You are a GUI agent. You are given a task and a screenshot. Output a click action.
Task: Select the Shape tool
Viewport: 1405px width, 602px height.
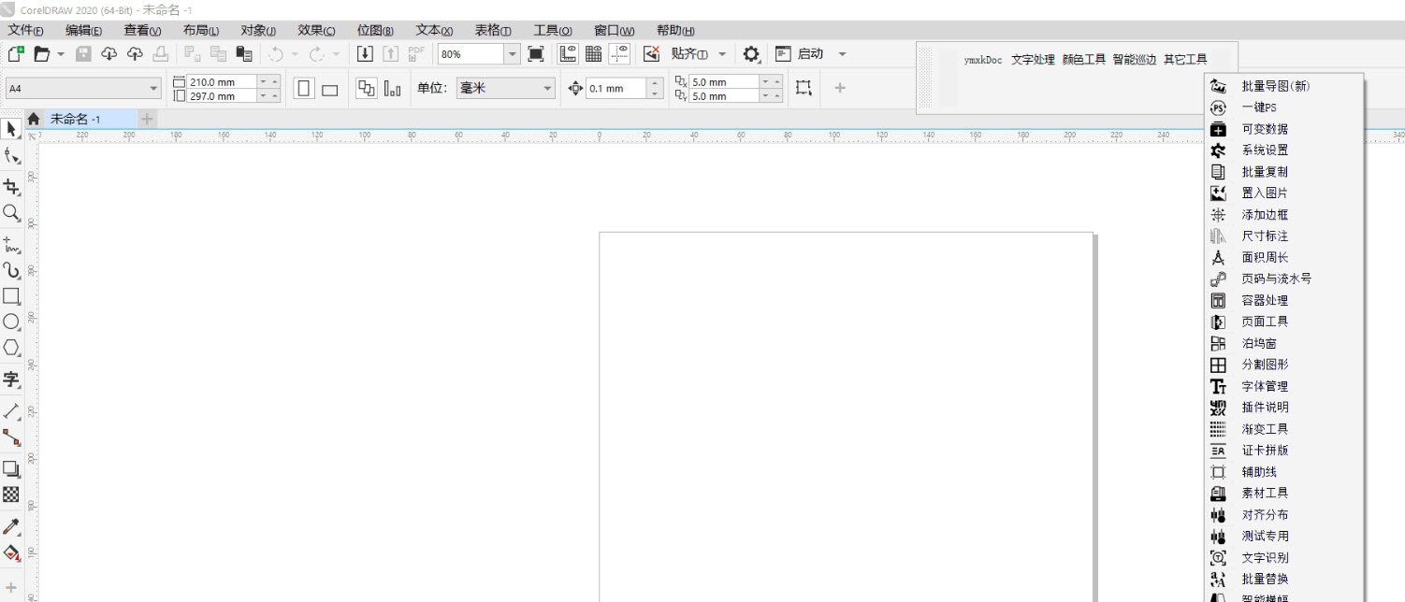click(x=12, y=157)
